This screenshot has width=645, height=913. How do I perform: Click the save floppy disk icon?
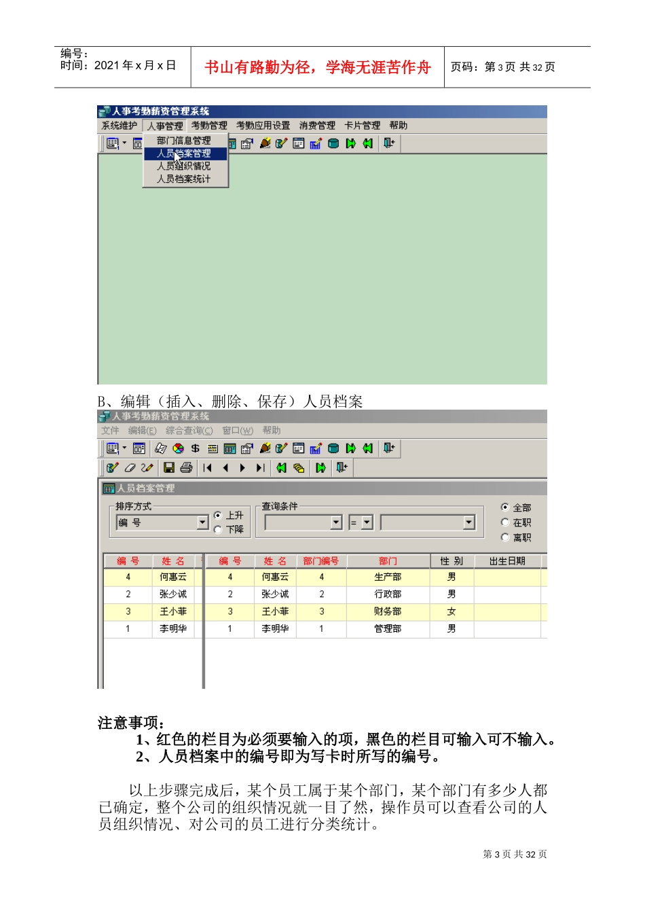169,467
